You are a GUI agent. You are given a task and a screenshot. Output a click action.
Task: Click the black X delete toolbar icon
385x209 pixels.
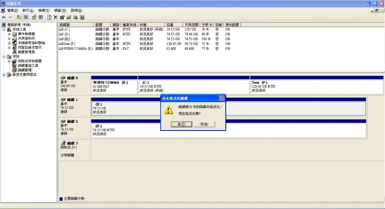point(56,17)
